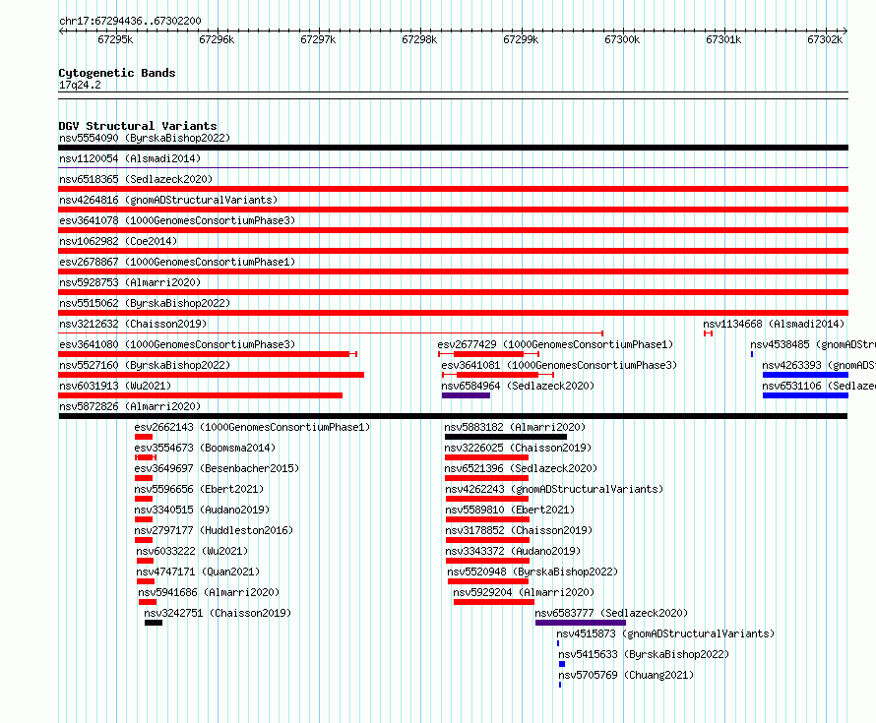Open nsv5941686 (Almarri2020) label

pyautogui.click(x=209, y=592)
